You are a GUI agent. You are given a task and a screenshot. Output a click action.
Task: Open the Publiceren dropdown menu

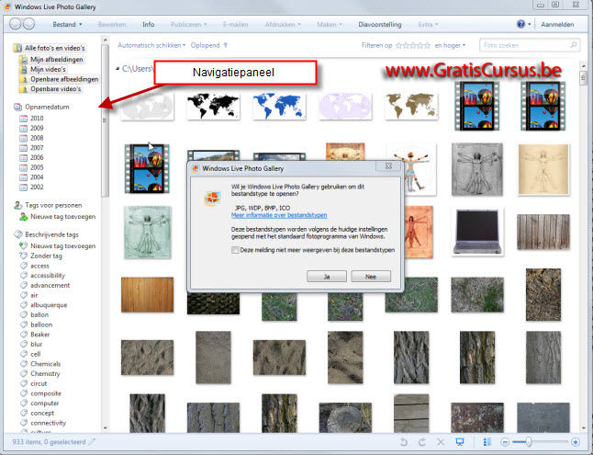point(189,24)
